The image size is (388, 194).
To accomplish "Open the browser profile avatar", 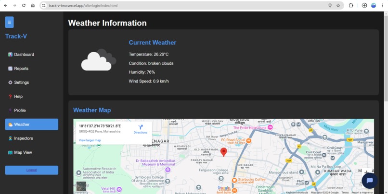I will pos(374,5).
